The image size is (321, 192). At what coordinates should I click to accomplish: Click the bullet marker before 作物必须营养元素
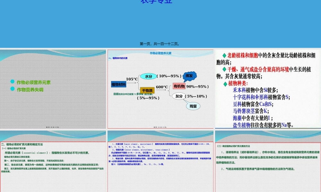(13, 82)
